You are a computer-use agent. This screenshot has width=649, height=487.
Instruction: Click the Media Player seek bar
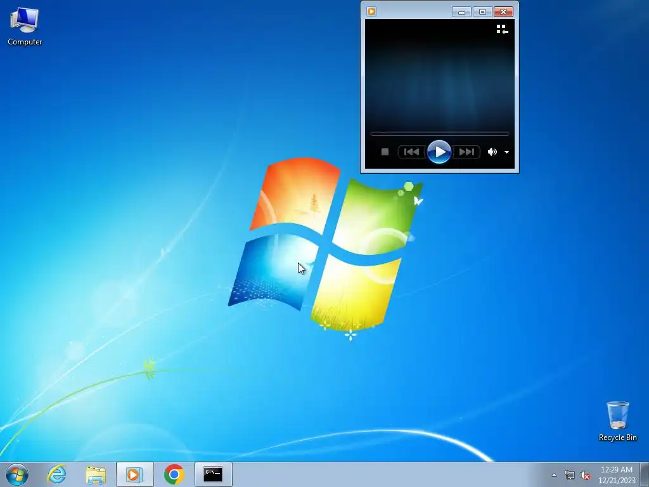pos(440,134)
